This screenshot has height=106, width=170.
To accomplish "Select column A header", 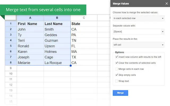I will click(x=30, y=18).
